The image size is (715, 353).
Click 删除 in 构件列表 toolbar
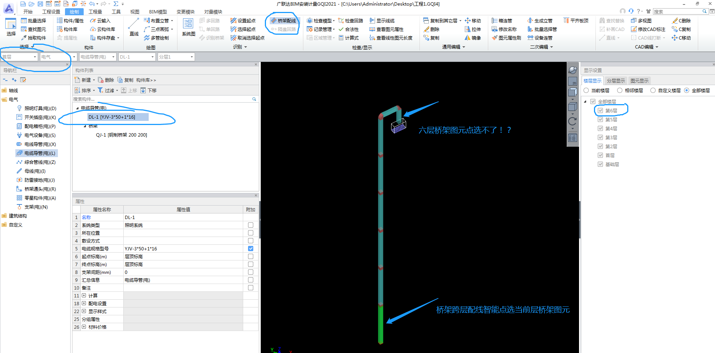(106, 80)
